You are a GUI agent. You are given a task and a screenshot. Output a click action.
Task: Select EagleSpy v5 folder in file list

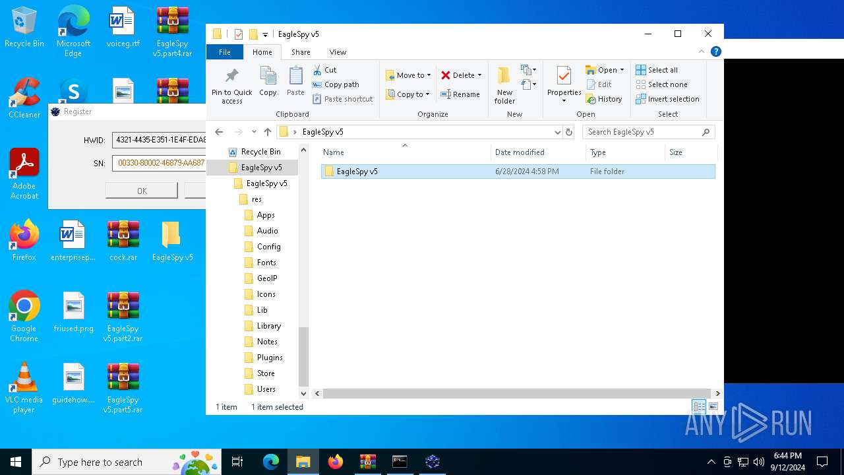pos(518,172)
